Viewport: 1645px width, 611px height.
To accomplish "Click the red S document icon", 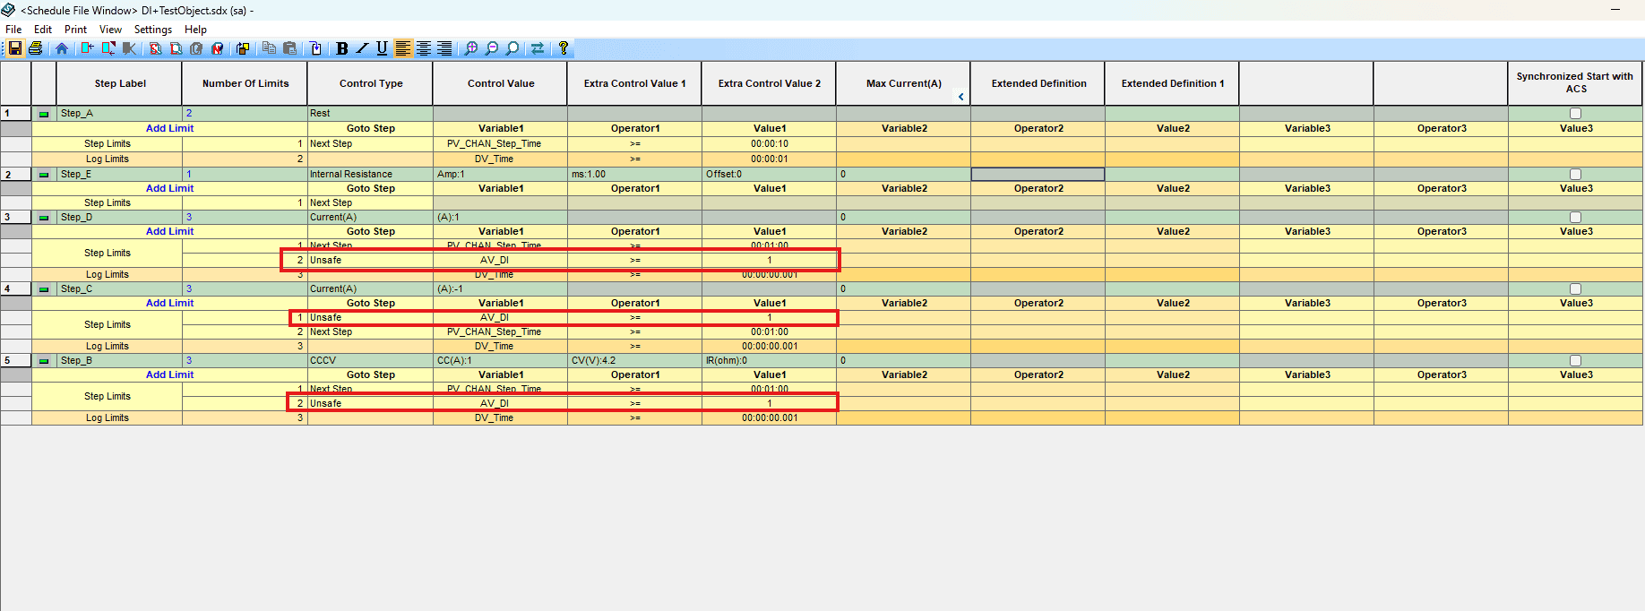I will coord(155,48).
